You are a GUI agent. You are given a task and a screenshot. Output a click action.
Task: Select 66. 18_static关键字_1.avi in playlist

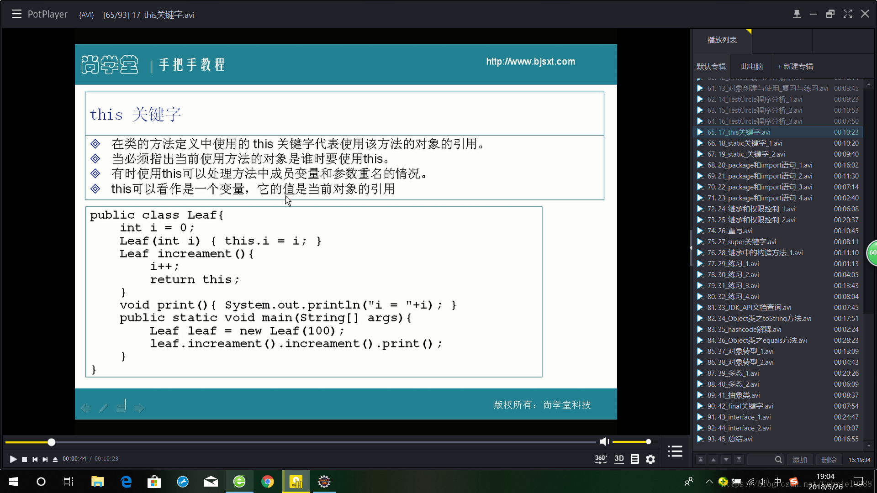(x=777, y=143)
